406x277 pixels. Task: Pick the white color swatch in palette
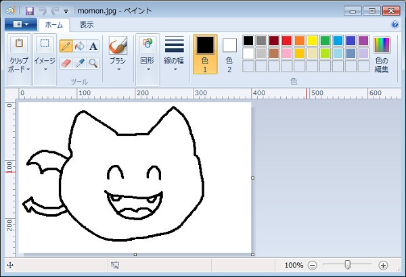(248, 53)
